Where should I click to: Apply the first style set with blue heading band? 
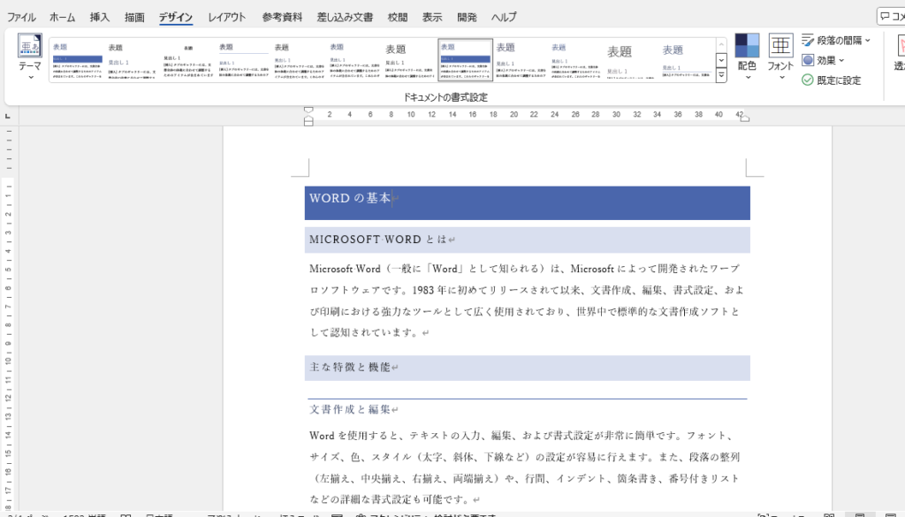pos(77,60)
